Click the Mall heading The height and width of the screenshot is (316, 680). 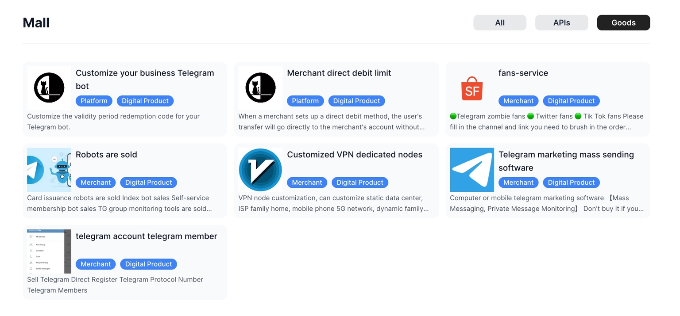point(36,23)
